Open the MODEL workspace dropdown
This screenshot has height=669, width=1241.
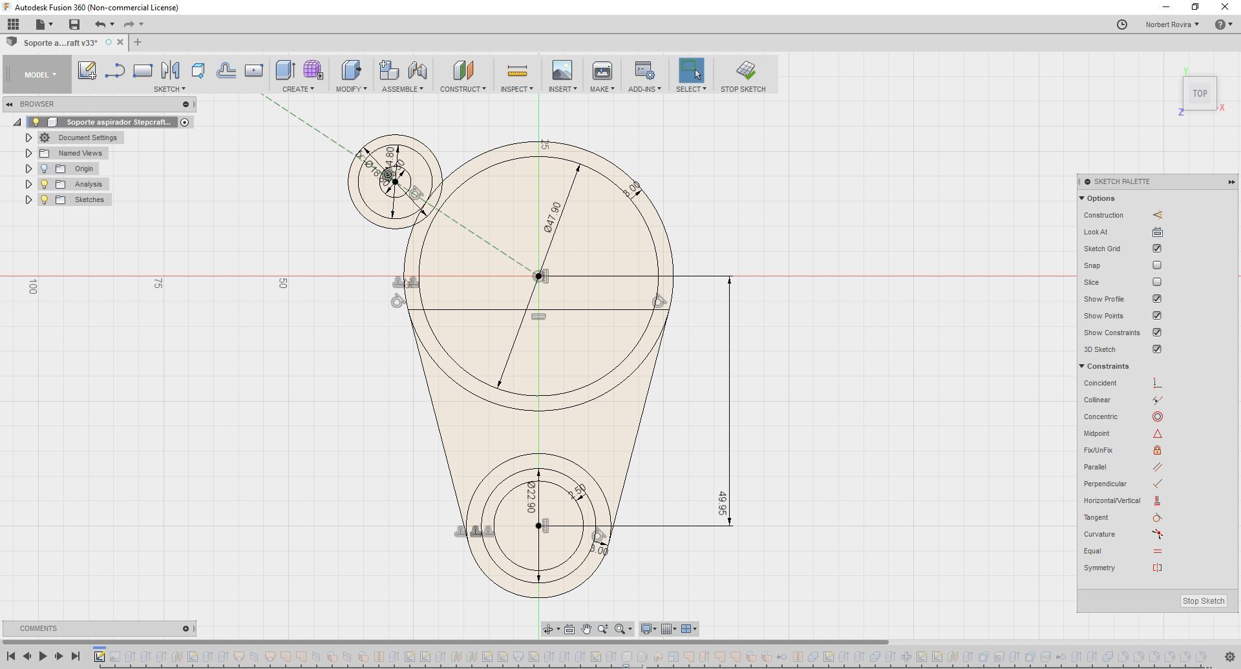[39, 75]
